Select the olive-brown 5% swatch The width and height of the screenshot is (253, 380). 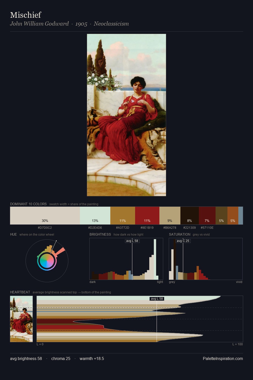221,216
